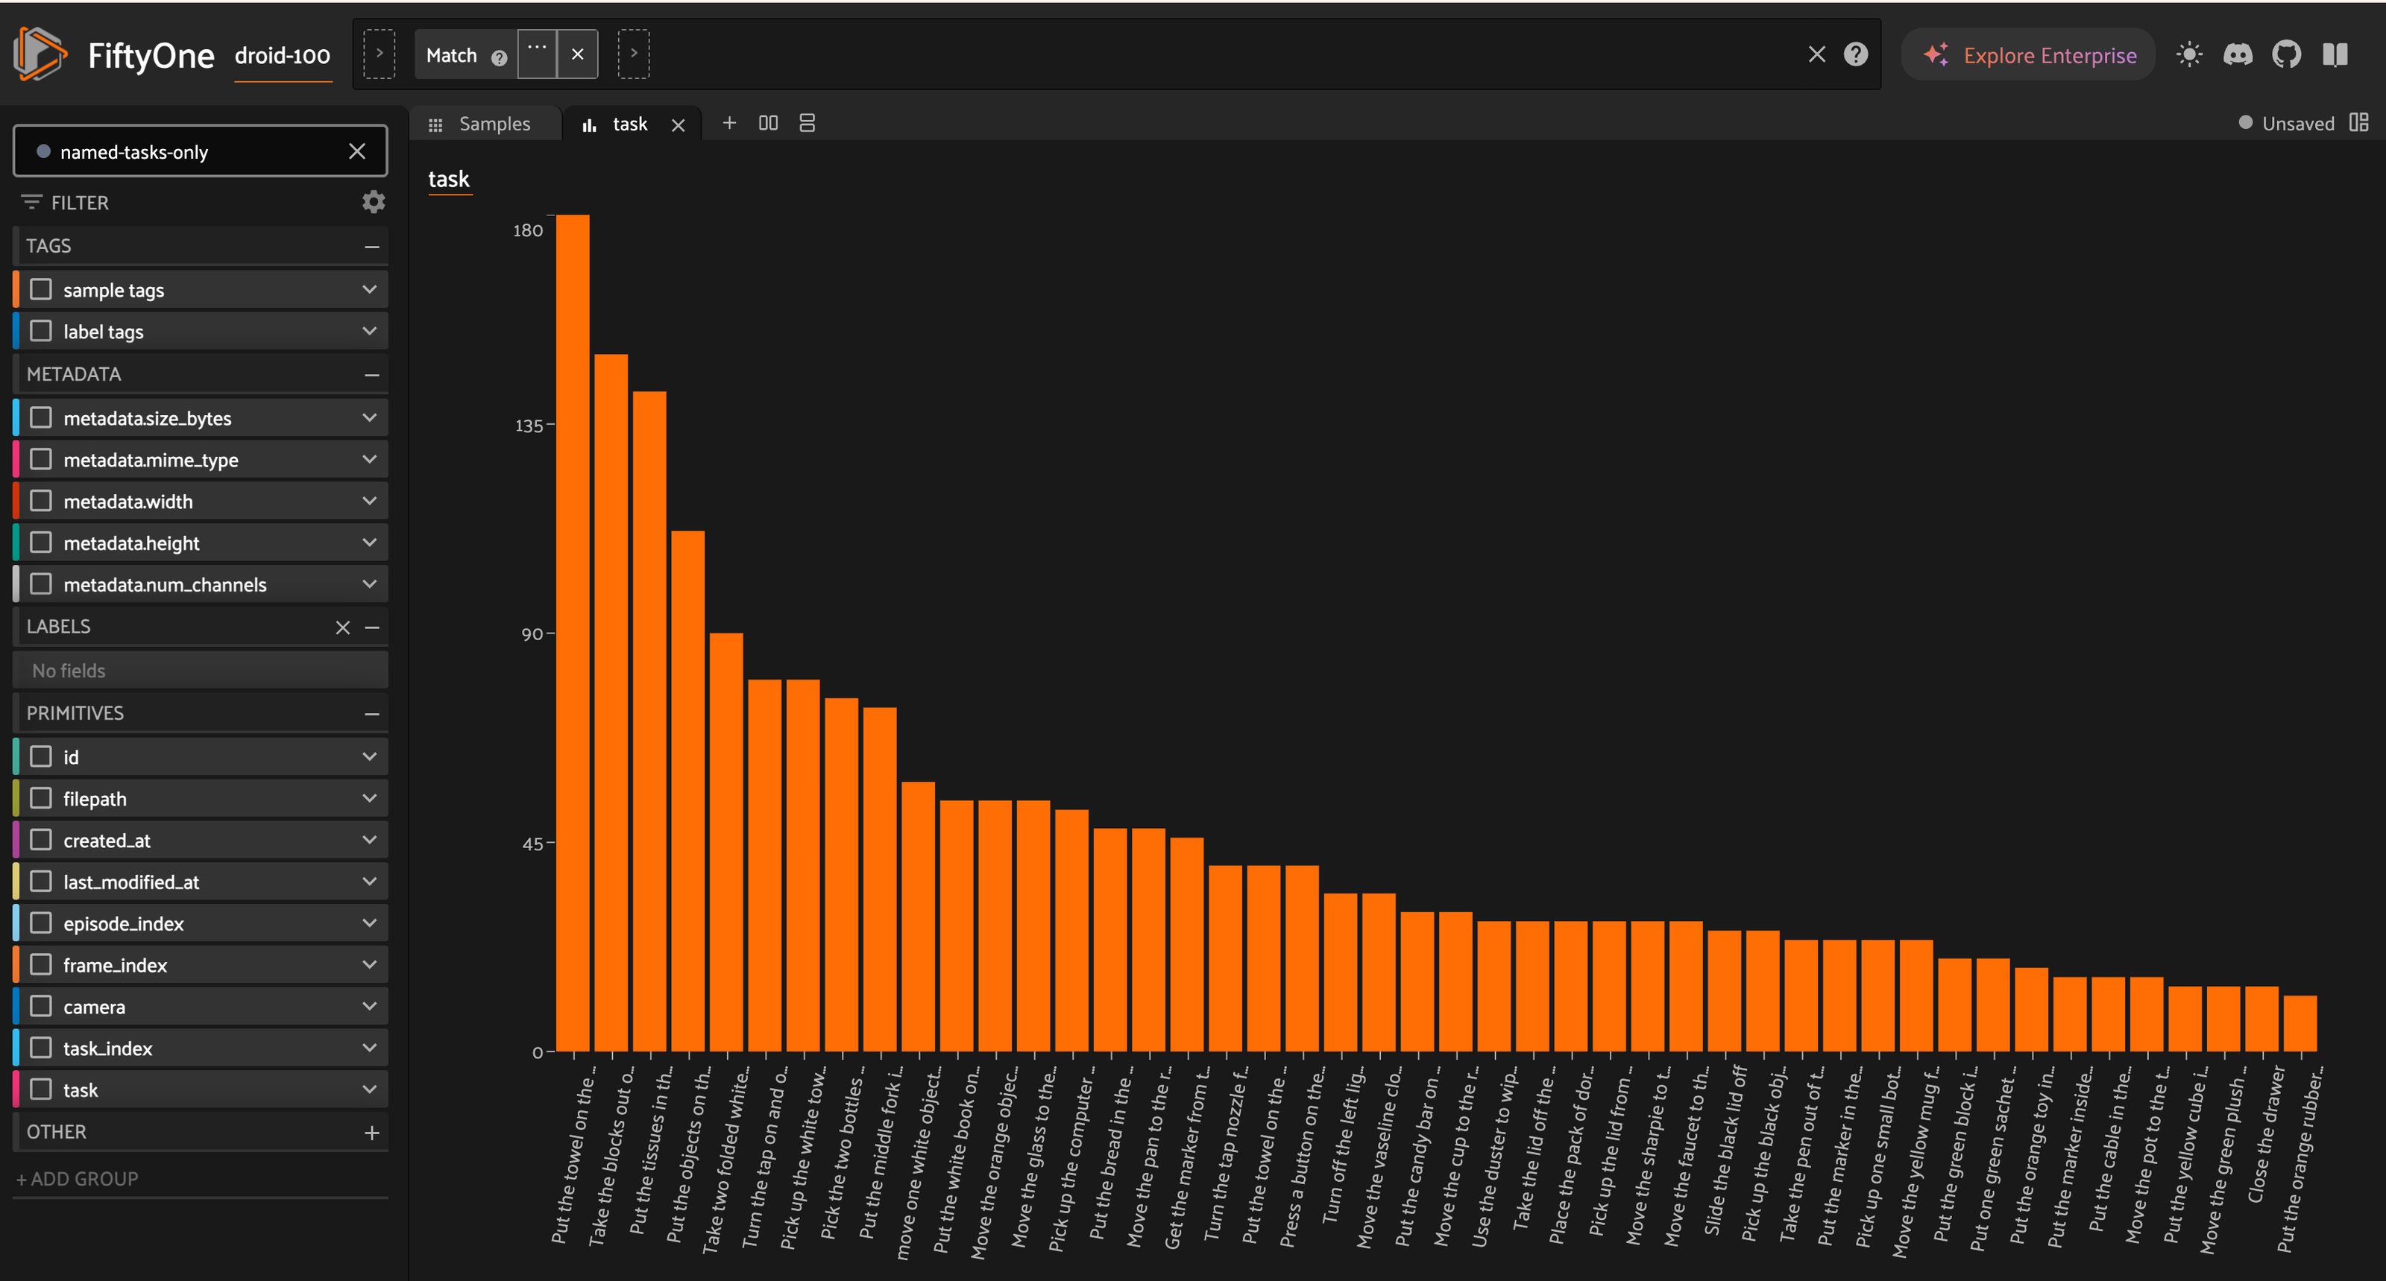Check the filepath field checkbox
Image resolution: width=2386 pixels, height=1281 pixels.
41,799
